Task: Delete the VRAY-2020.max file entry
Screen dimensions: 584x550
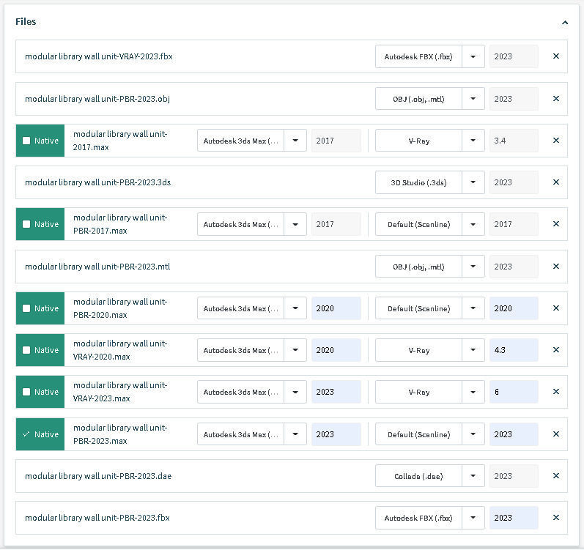Action: (556, 350)
